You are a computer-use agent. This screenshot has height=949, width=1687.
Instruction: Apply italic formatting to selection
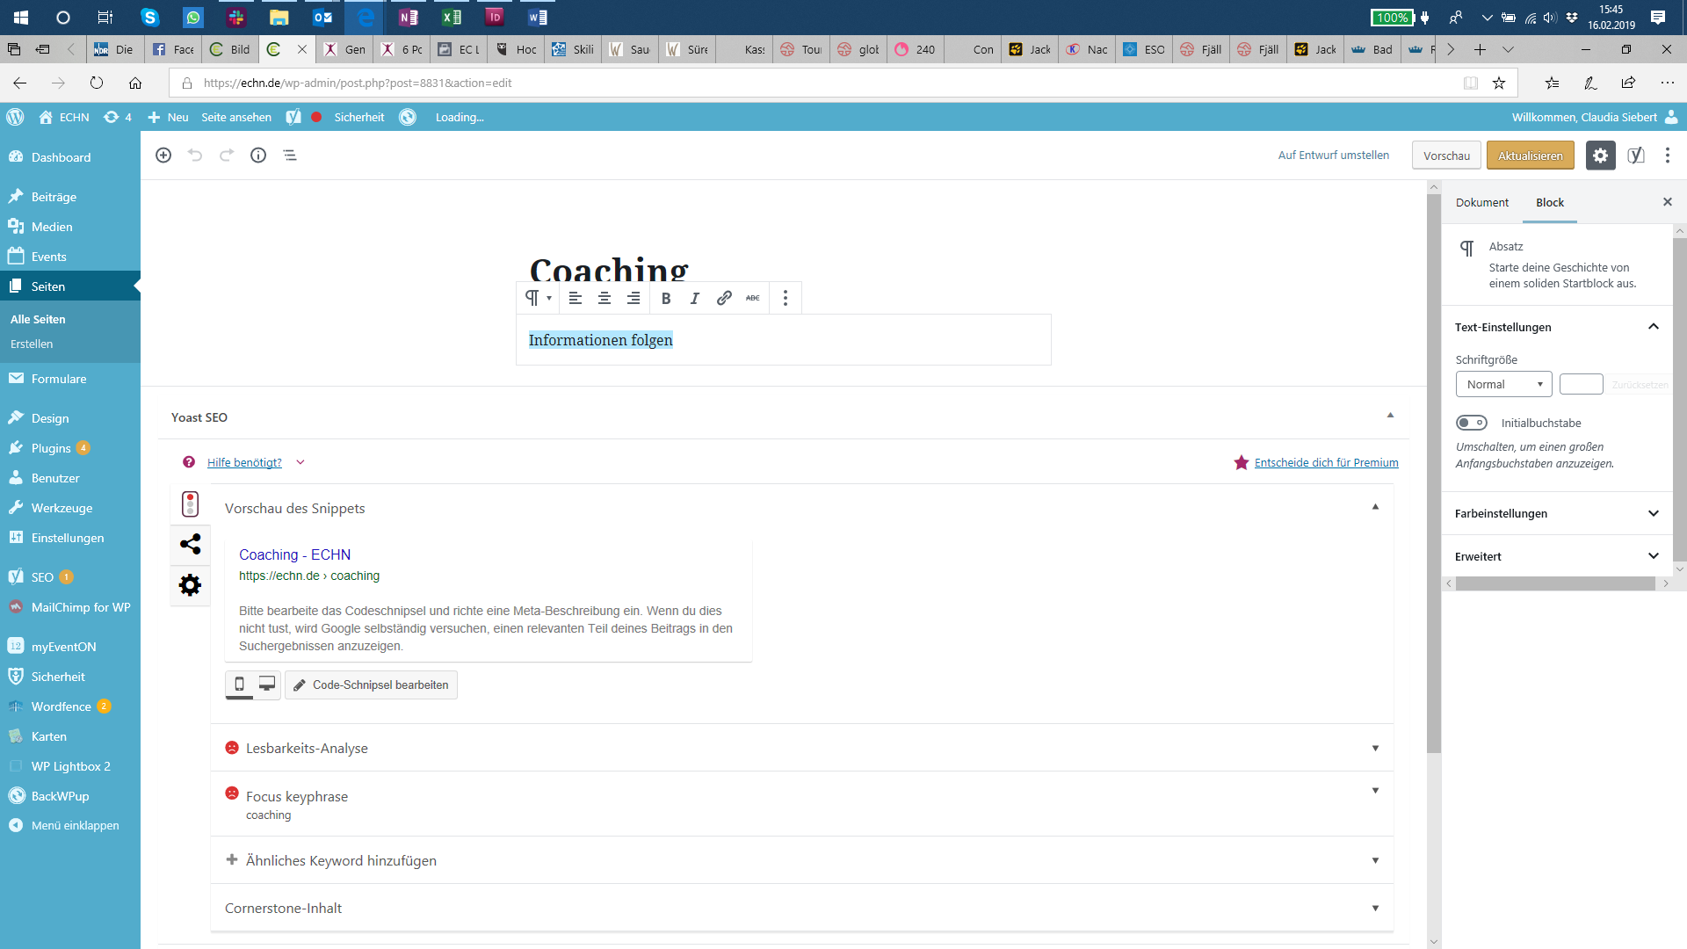coord(695,298)
